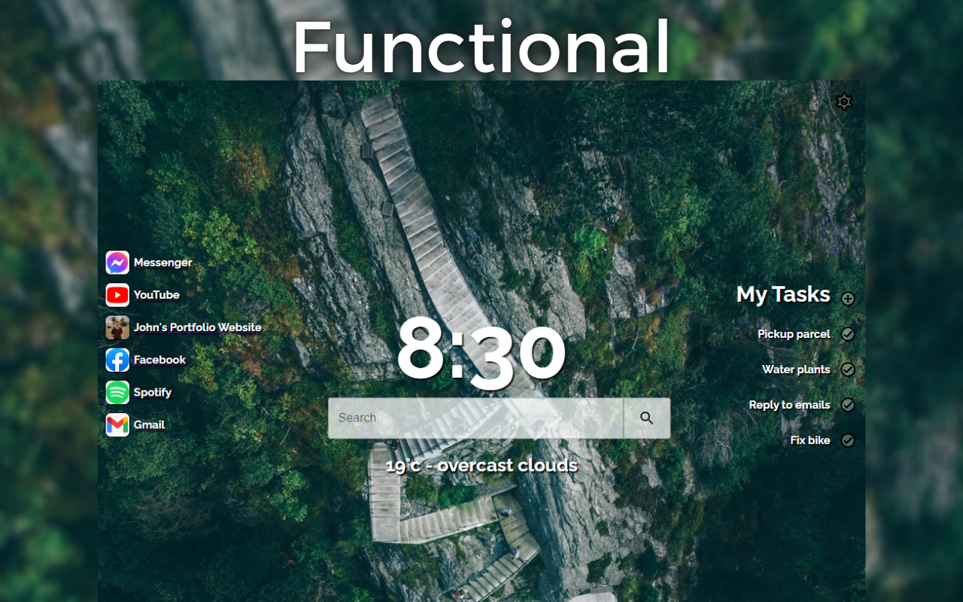The height and width of the screenshot is (602, 963).
Task: Complete the Reply to emails task
Action: [848, 405]
